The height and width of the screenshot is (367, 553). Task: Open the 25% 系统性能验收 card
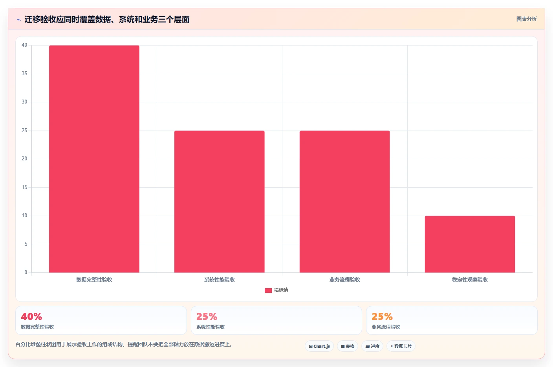pos(276,320)
